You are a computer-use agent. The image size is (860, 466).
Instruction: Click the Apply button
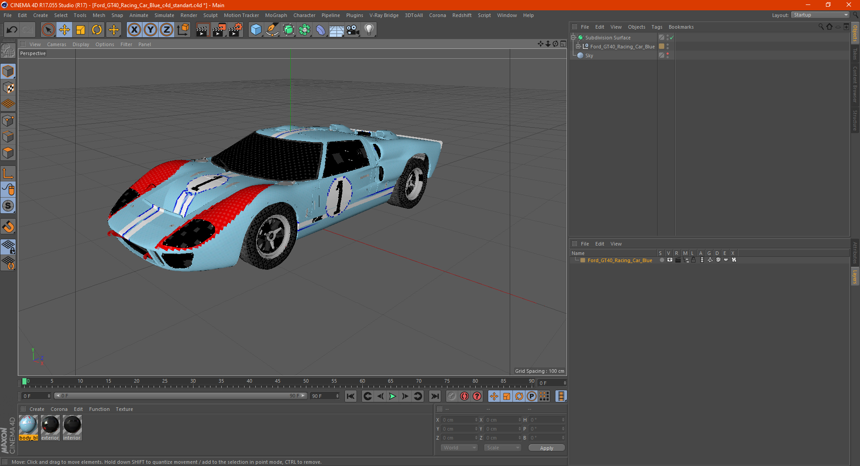(x=546, y=448)
